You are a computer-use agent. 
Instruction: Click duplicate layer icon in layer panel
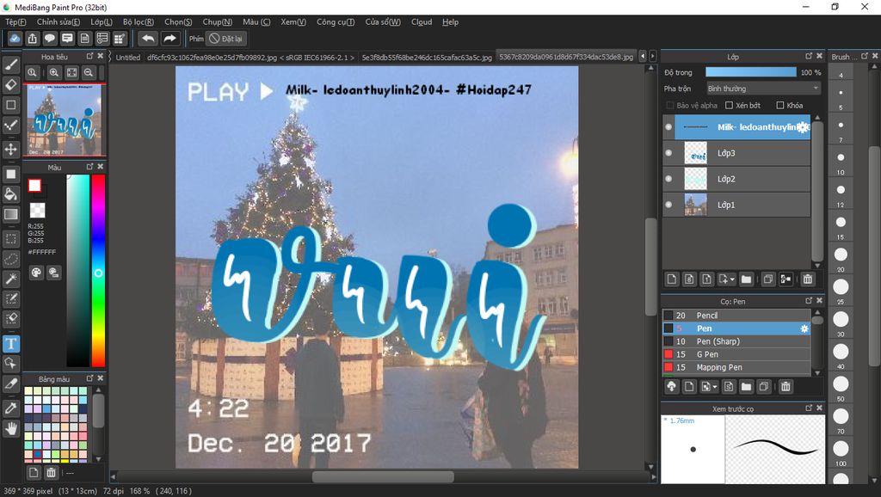pos(767,279)
